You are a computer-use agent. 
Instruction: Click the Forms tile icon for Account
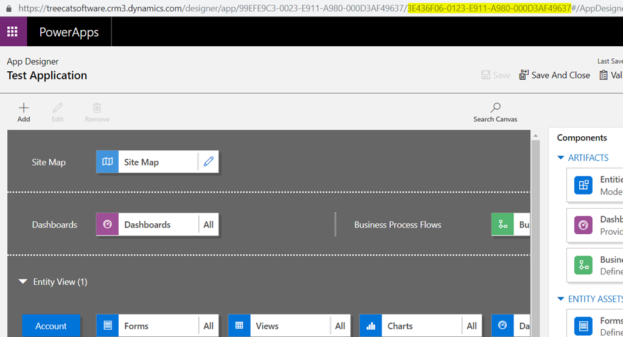click(107, 326)
